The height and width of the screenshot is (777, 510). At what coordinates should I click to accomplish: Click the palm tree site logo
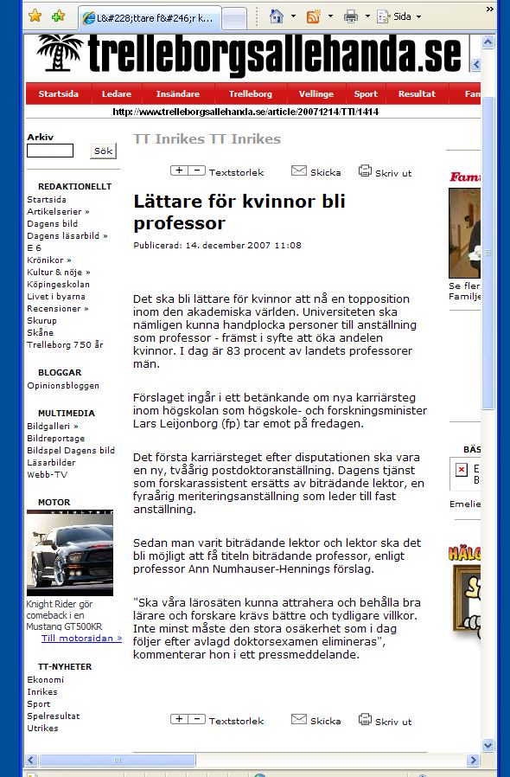(60, 53)
